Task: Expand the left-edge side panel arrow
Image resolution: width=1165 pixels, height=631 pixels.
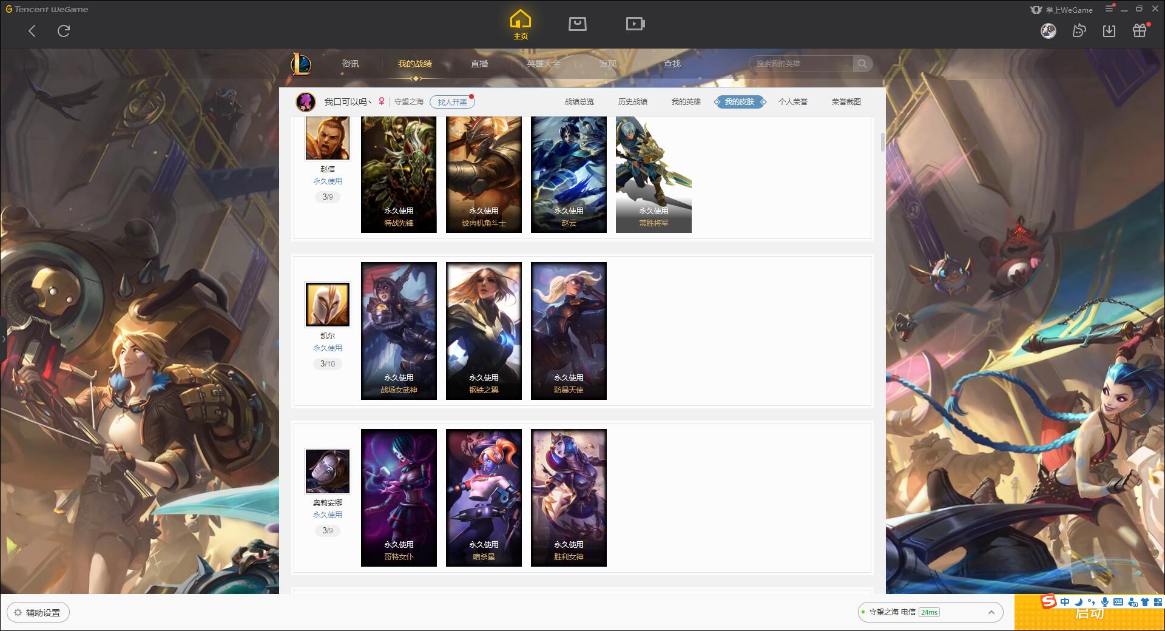Action: pos(3,339)
